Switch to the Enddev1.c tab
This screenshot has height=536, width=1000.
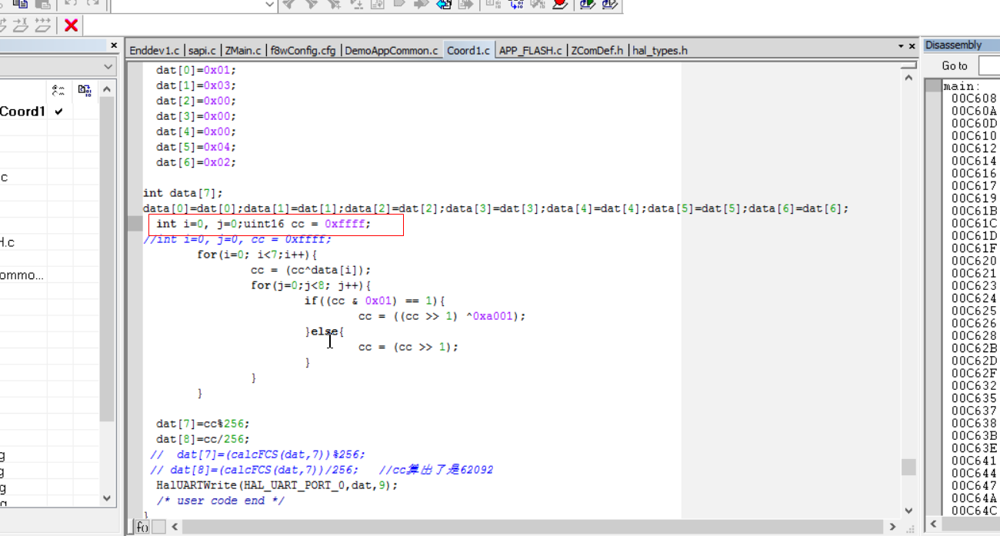click(154, 50)
